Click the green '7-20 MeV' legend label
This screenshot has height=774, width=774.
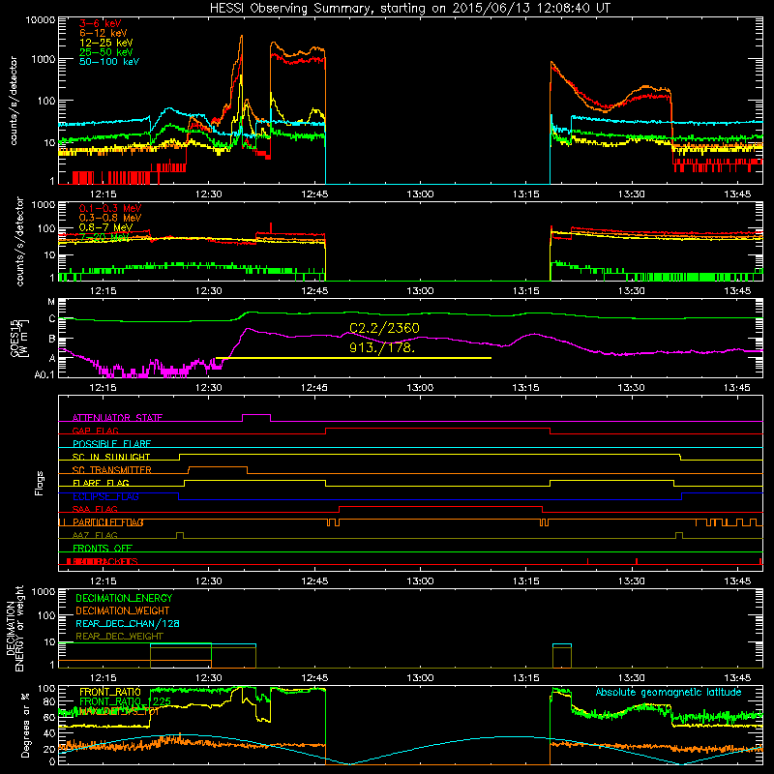104,237
